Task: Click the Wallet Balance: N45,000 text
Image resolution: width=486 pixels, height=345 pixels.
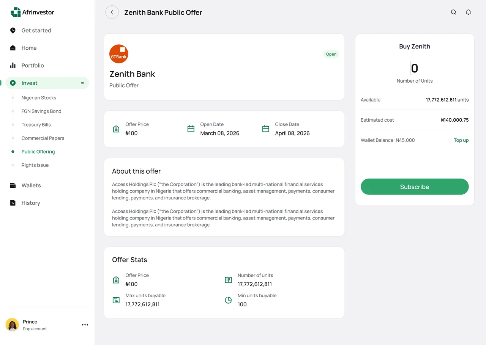Action: point(388,140)
